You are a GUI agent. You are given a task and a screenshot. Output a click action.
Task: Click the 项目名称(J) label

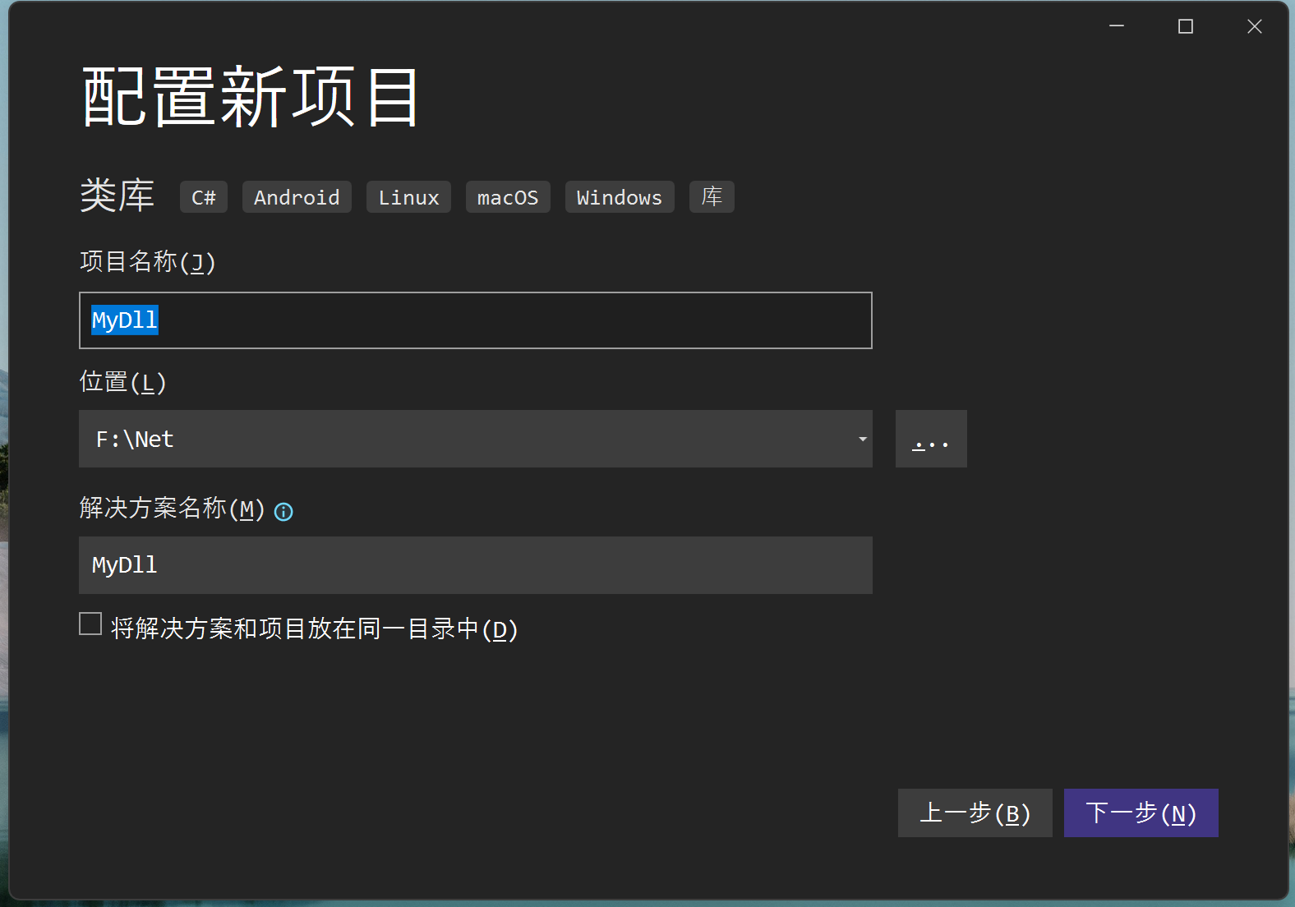(148, 262)
